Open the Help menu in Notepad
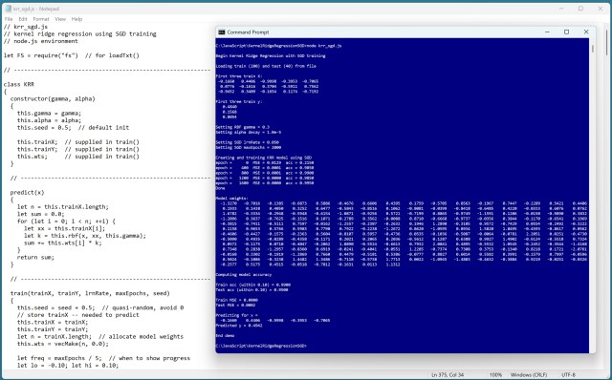 pos(76,19)
